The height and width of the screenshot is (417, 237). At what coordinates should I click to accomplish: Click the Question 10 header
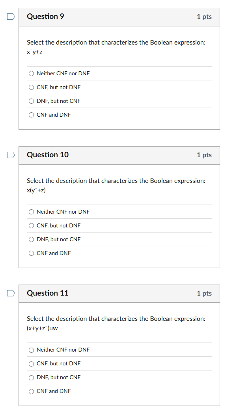[47, 155]
